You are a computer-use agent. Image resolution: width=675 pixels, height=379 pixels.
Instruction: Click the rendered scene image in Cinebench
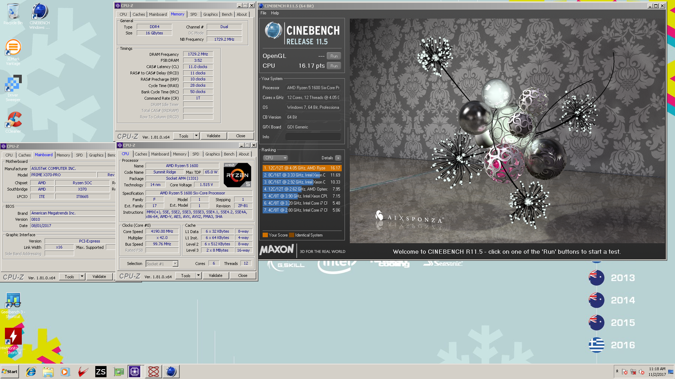tap(507, 131)
